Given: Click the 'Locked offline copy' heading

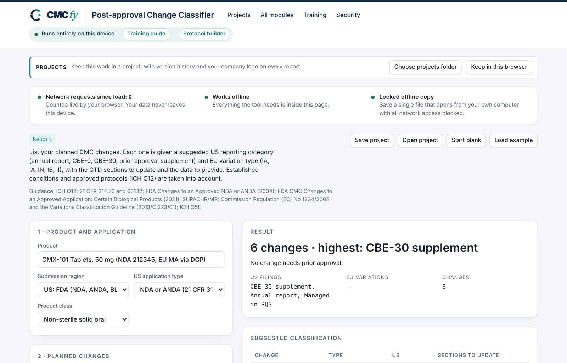Looking at the screenshot, I should [406, 97].
